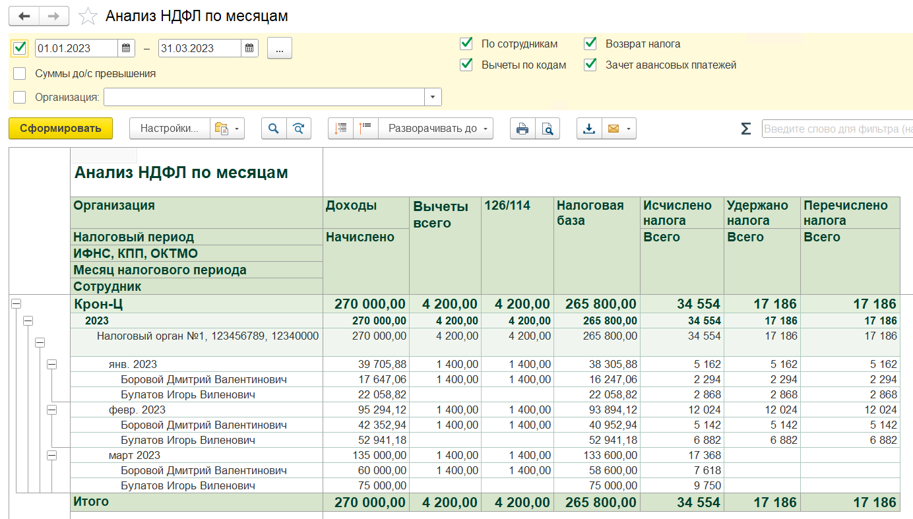Click the 7 618 calculated tax cell
The image size is (913, 519).
pyautogui.click(x=682, y=470)
